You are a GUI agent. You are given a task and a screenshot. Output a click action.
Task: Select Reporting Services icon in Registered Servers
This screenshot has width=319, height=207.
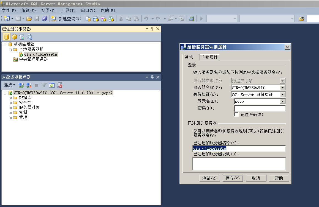tap(22, 37)
